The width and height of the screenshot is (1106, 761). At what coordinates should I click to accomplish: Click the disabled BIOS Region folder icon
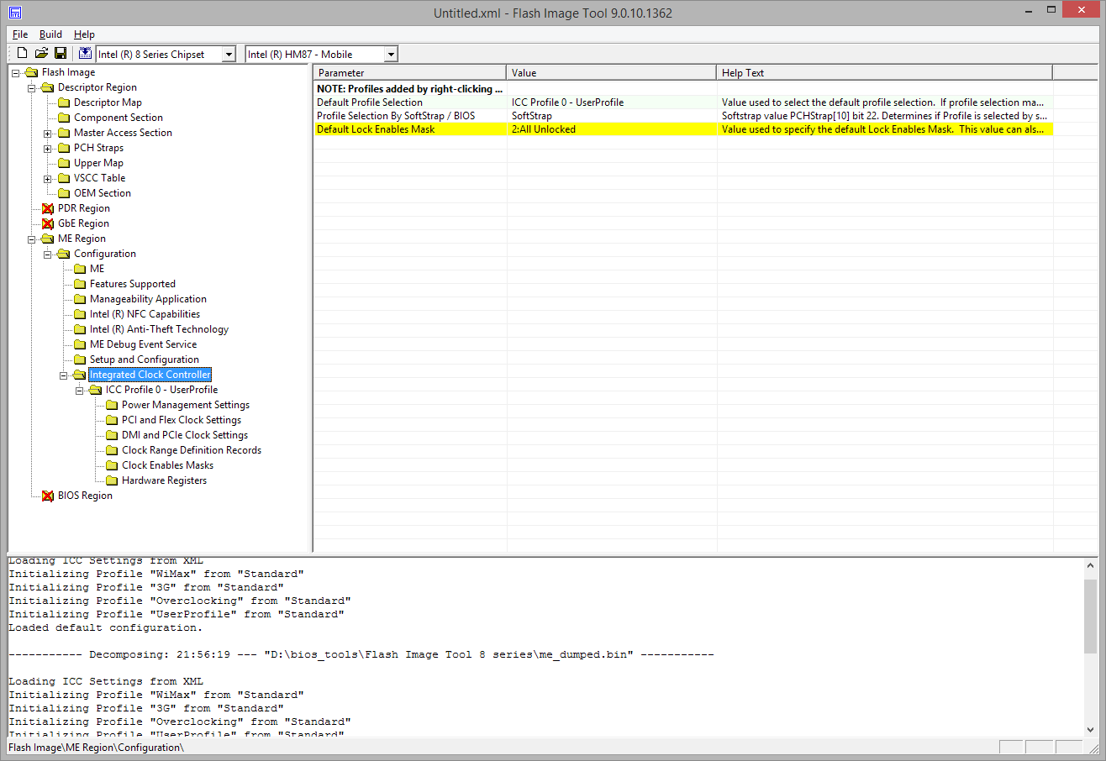pyautogui.click(x=48, y=496)
